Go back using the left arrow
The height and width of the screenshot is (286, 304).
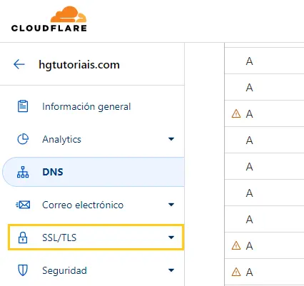tap(19, 64)
